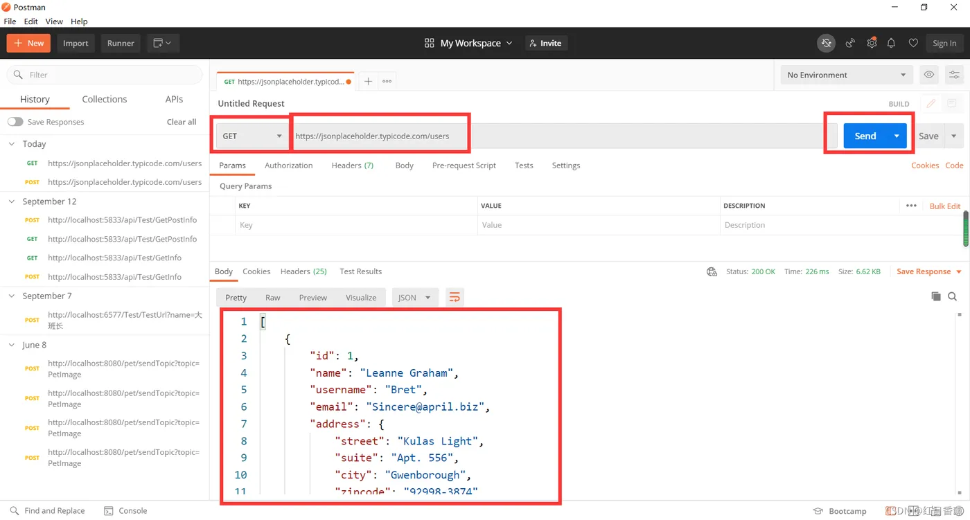Click the heart icon in header
970x520 pixels.
click(x=913, y=43)
